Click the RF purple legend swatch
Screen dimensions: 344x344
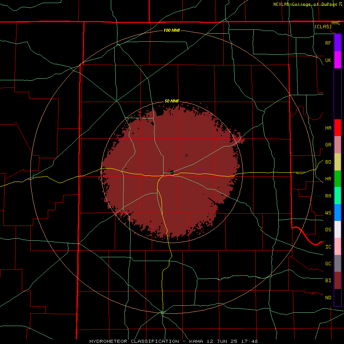click(338, 43)
